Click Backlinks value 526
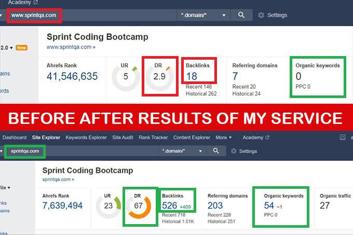353x235 pixels. tap(170, 205)
